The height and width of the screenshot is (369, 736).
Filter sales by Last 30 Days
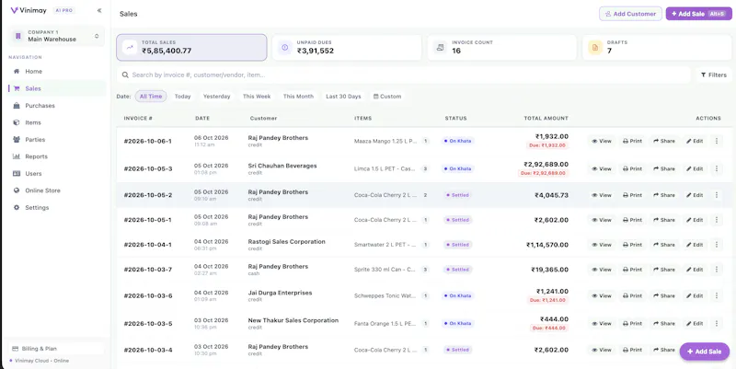point(343,97)
